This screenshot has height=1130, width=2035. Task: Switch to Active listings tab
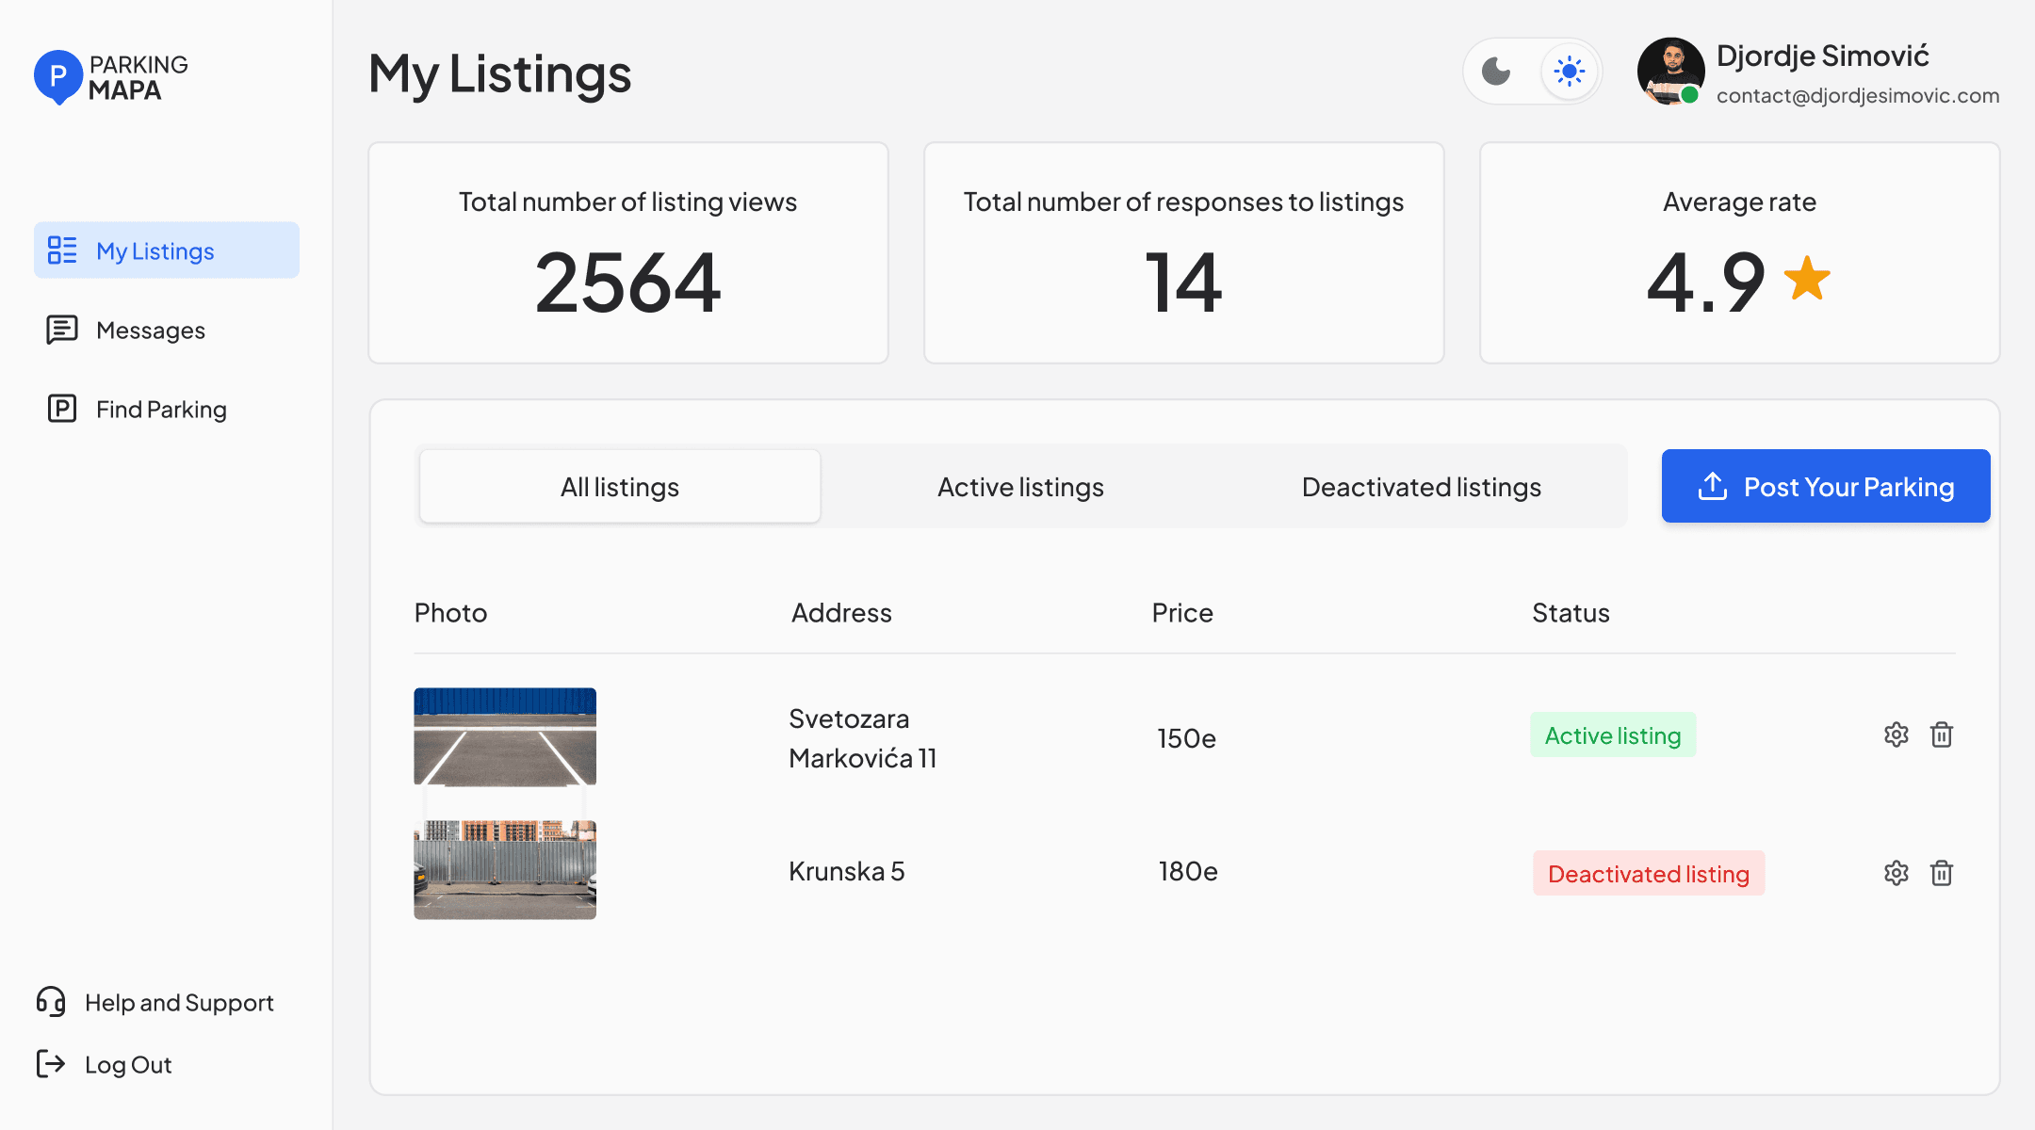1020,487
